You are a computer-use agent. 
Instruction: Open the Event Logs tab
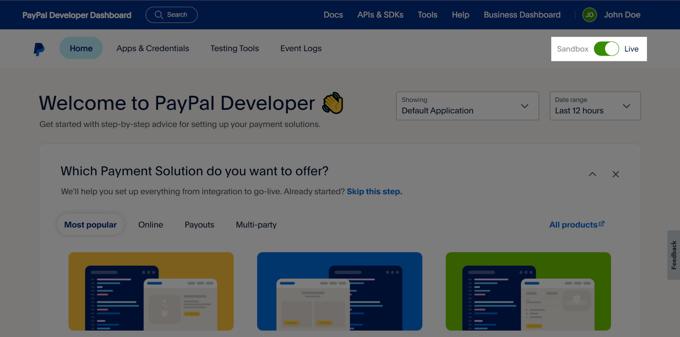coord(301,48)
